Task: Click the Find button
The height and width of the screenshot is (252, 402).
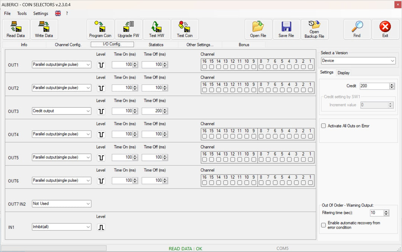Action: pyautogui.click(x=357, y=29)
